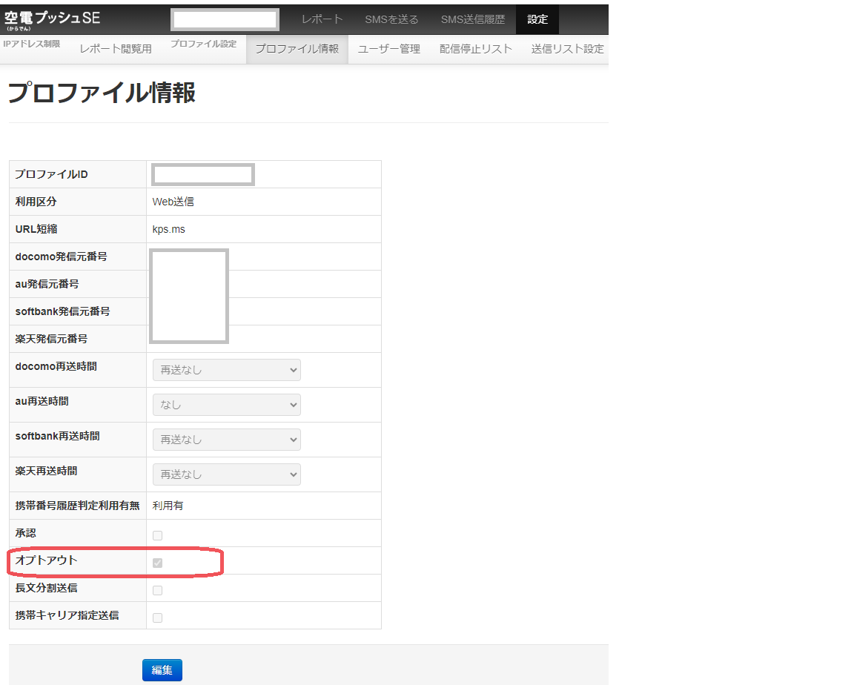The width and height of the screenshot is (854, 685).
Task: Open the レポート menu
Action: click(x=322, y=19)
